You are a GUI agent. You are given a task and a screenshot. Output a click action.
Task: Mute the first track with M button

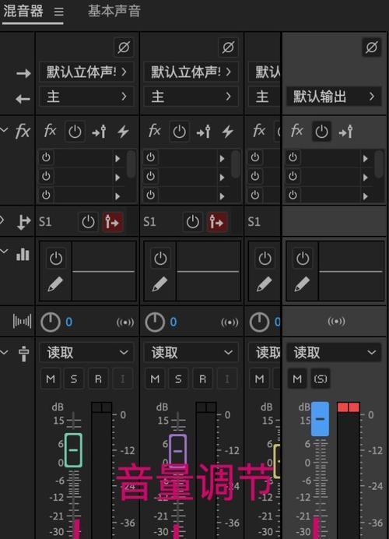click(51, 379)
